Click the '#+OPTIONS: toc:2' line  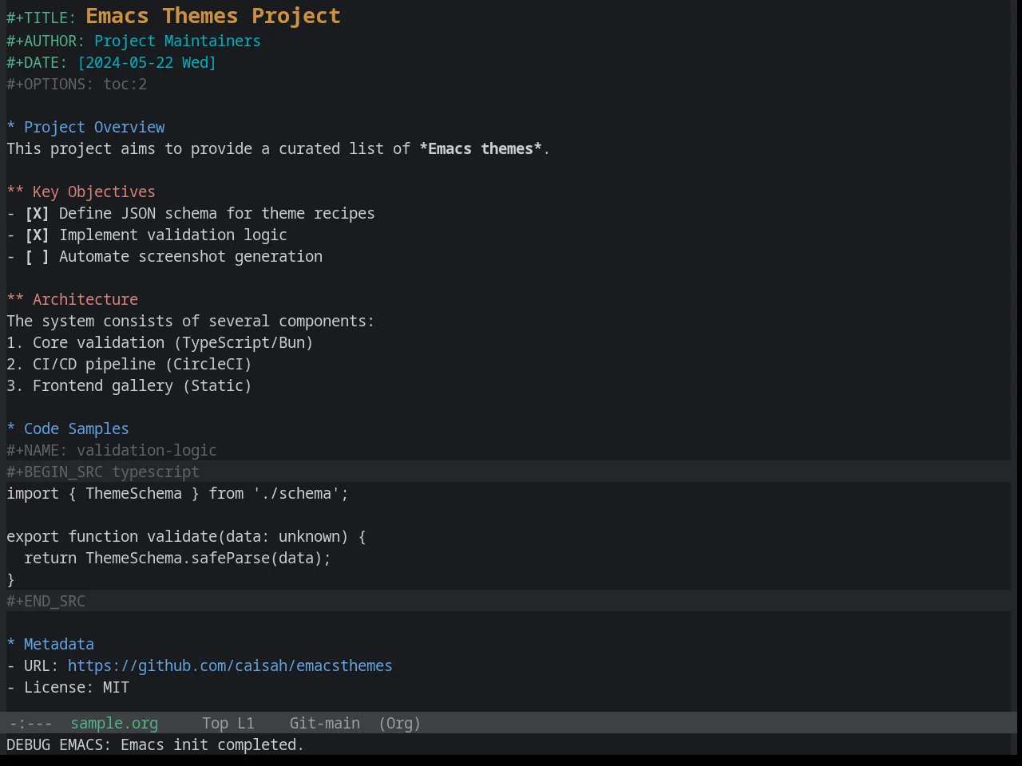coord(77,85)
